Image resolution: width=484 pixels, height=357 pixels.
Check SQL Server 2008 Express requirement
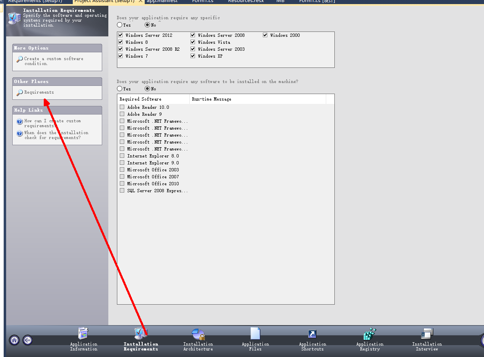122,191
